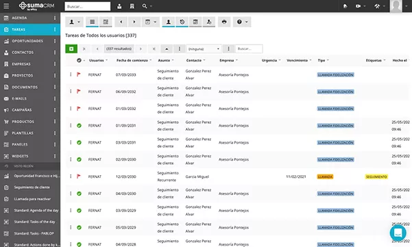
Task: Open the tools settings dropdown
Action: coord(380,6)
